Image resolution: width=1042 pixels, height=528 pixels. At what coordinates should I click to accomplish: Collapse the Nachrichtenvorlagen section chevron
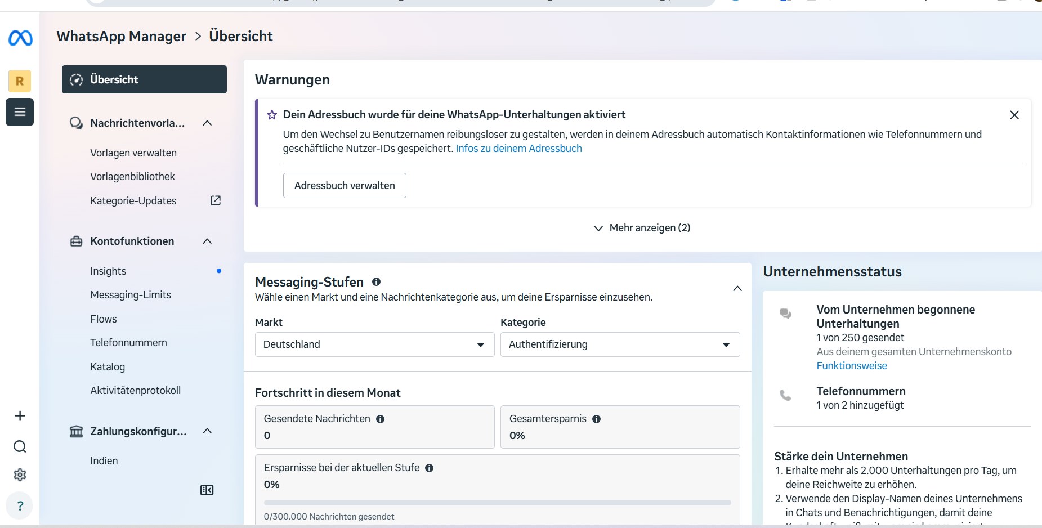point(207,123)
